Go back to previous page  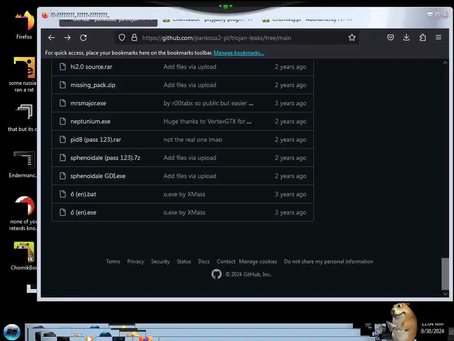pyautogui.click(x=51, y=38)
